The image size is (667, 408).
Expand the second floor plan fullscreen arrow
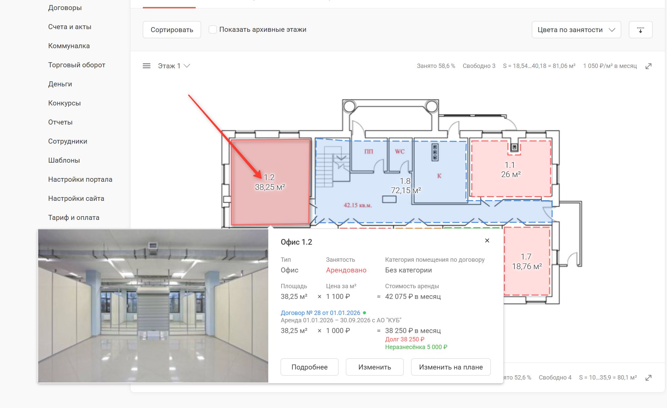point(648,378)
